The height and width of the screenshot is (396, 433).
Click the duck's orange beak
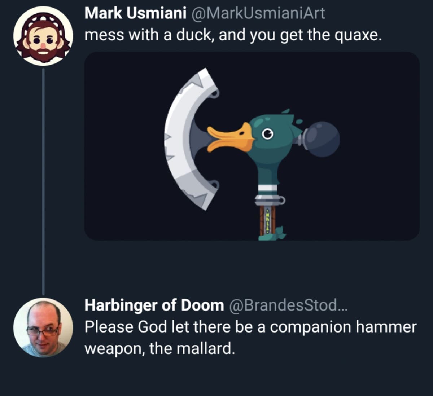pyautogui.click(x=230, y=137)
